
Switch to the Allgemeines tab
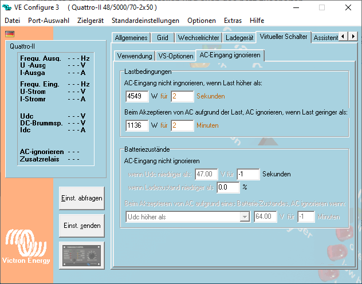131,38
